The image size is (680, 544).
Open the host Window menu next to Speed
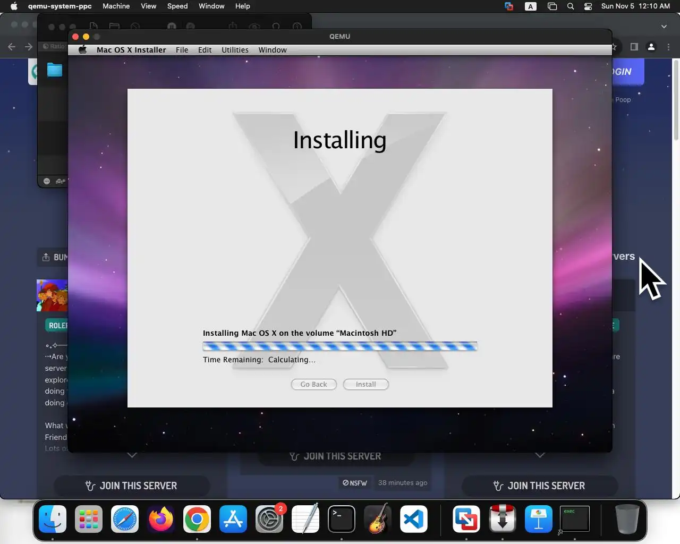point(211,6)
